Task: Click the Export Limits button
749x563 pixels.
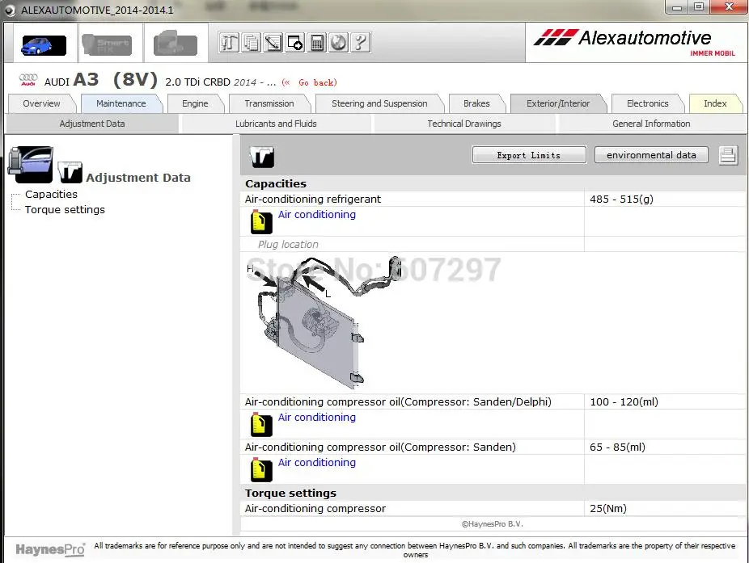Action: (529, 155)
